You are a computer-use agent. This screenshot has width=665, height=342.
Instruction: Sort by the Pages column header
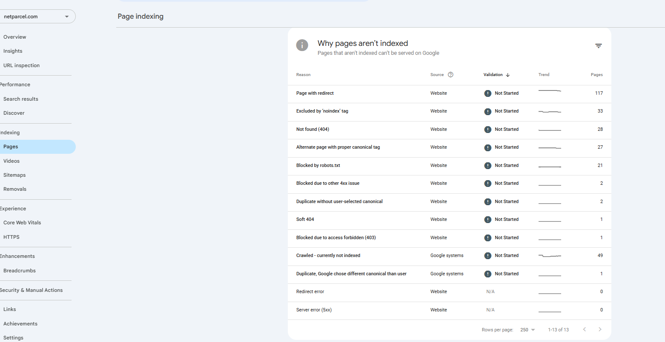[596, 75]
